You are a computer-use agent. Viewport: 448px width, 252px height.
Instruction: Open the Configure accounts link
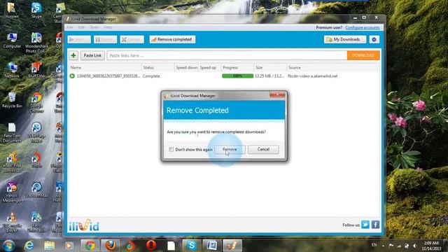[x=363, y=28]
